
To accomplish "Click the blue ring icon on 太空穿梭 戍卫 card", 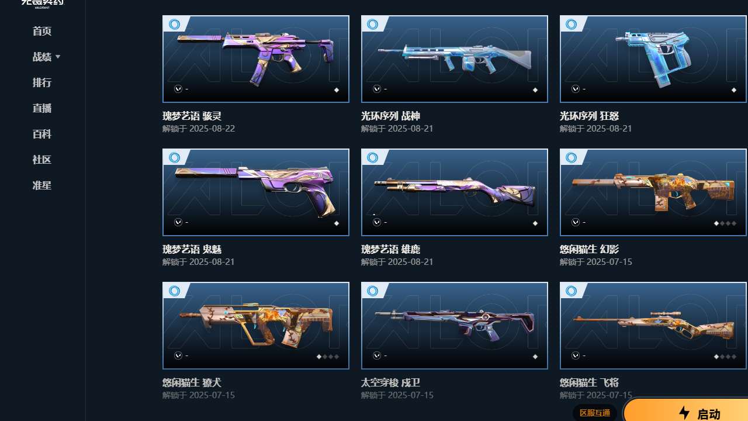I will [373, 291].
